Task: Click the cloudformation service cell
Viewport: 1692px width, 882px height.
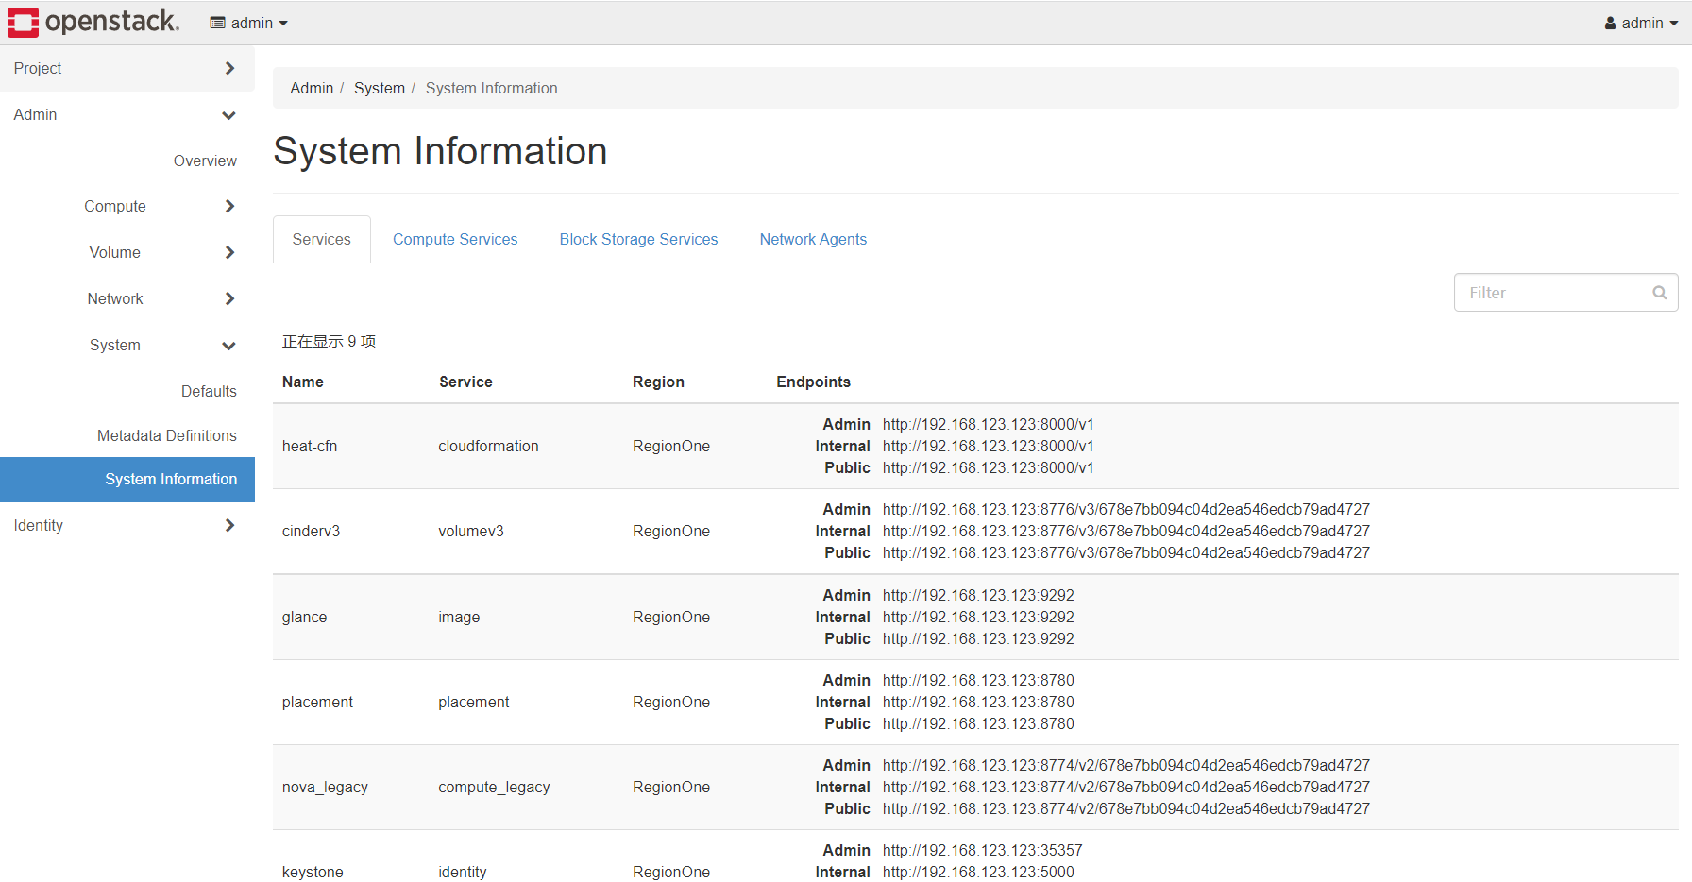Action: [488, 446]
